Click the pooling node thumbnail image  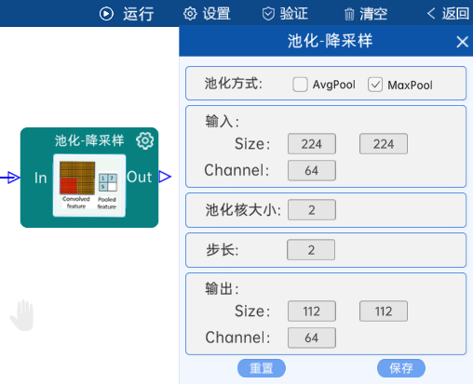(x=89, y=185)
